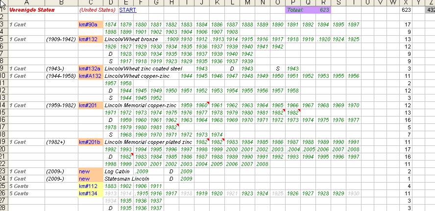Screen dimensions: 435x211
Task: Select the 'new' cell in row 24
Action: (91, 179)
